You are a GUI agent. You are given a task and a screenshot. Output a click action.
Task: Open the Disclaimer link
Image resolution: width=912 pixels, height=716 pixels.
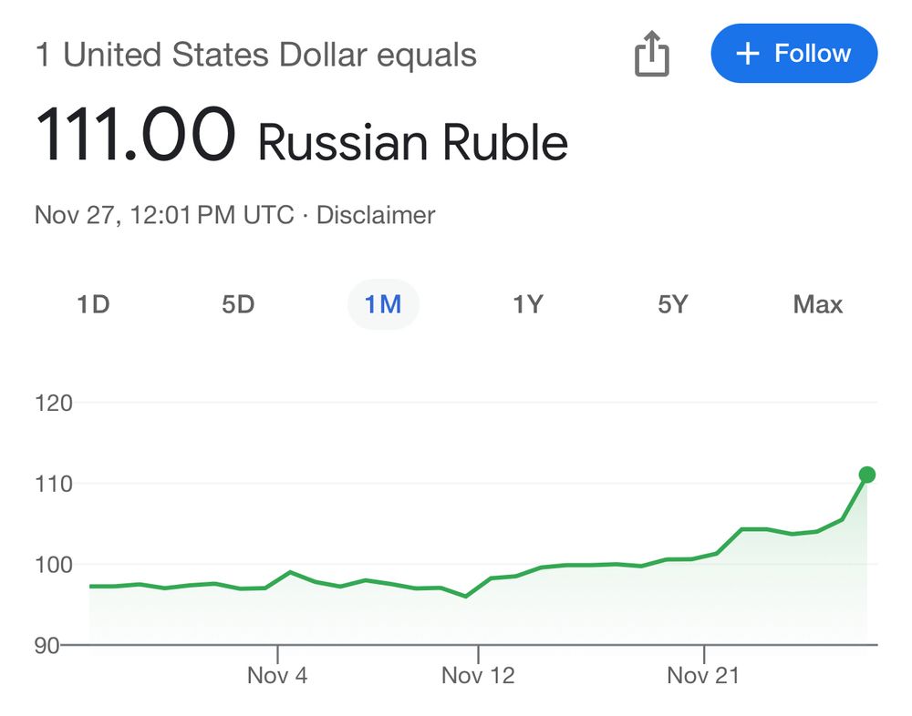click(x=375, y=215)
